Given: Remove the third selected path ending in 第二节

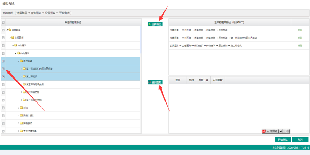Looking at the screenshot, I should (300, 46).
